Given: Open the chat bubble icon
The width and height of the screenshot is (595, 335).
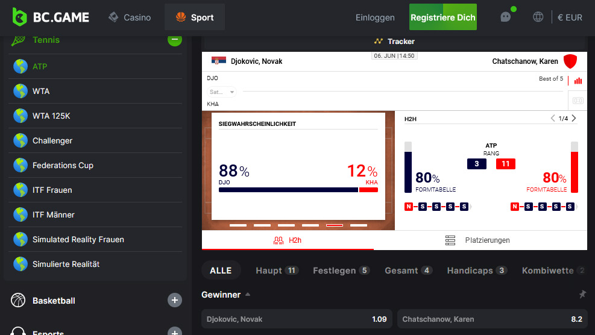Looking at the screenshot, I should tap(506, 17).
